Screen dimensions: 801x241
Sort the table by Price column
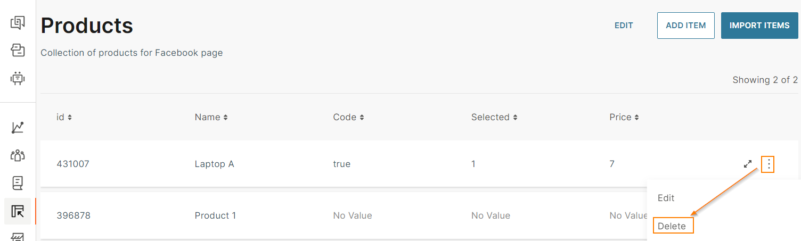(x=624, y=117)
